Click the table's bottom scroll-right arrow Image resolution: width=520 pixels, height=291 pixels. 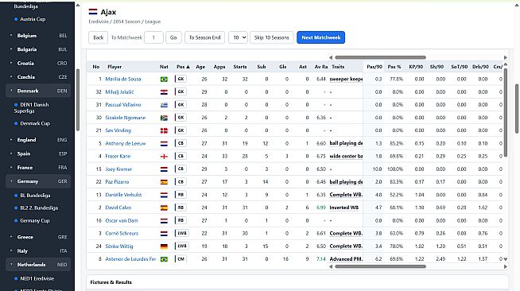click(506, 266)
